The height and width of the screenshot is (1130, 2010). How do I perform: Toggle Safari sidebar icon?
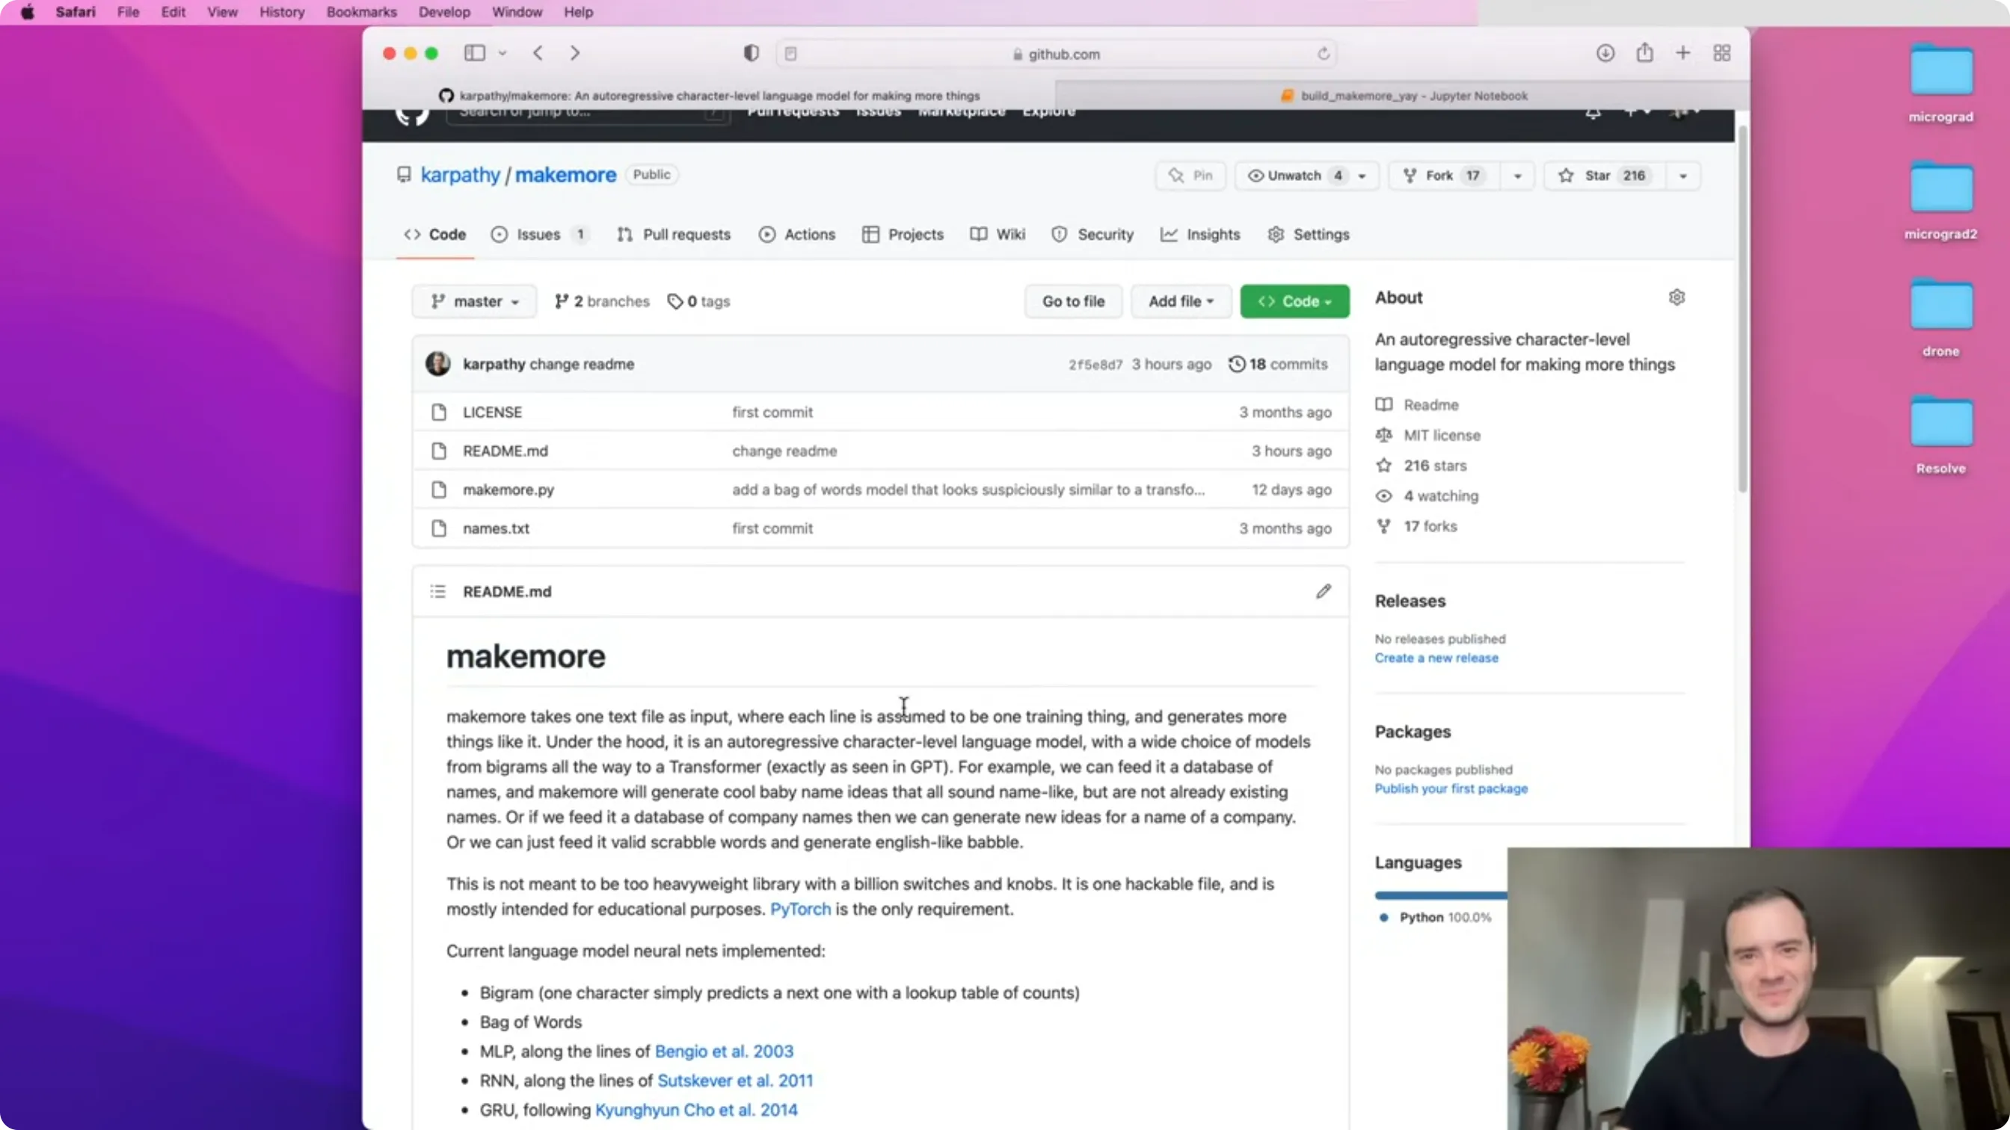pyautogui.click(x=474, y=53)
